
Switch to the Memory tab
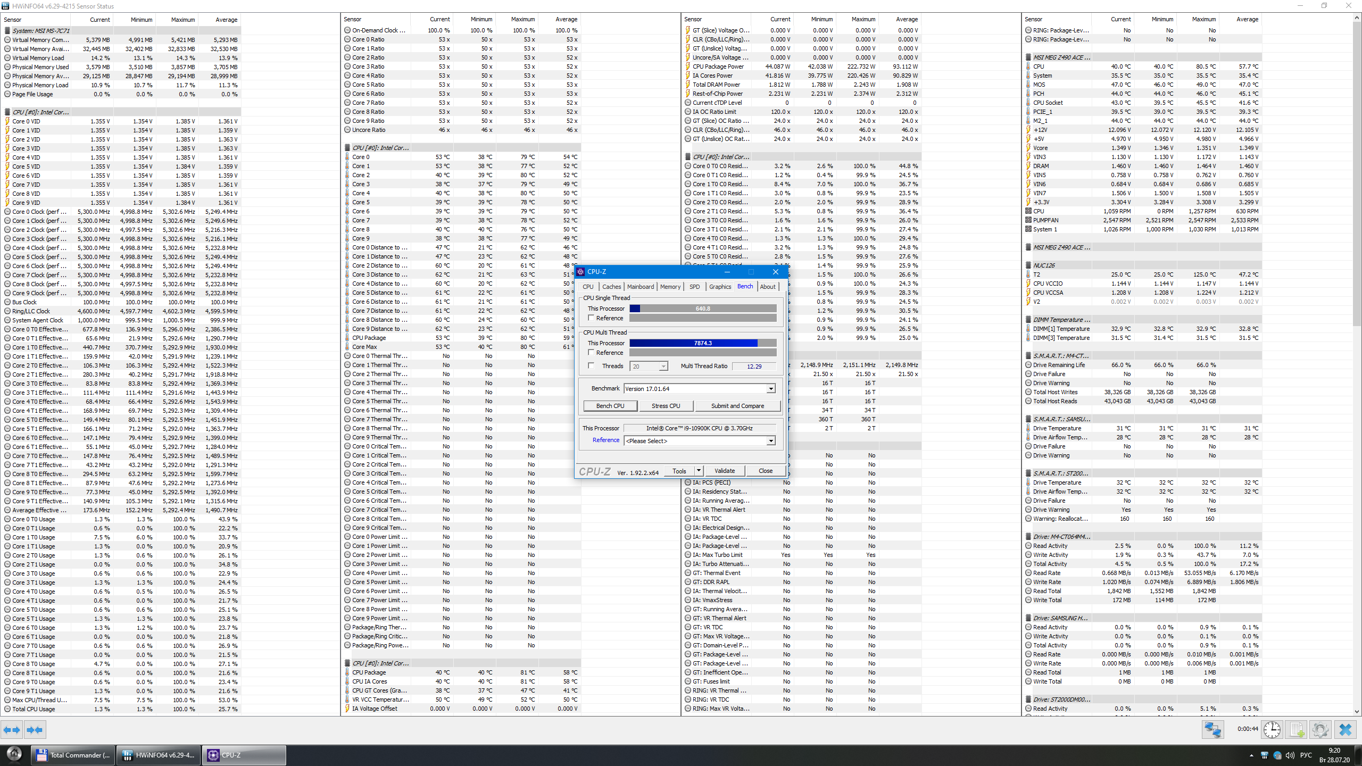[x=670, y=287]
